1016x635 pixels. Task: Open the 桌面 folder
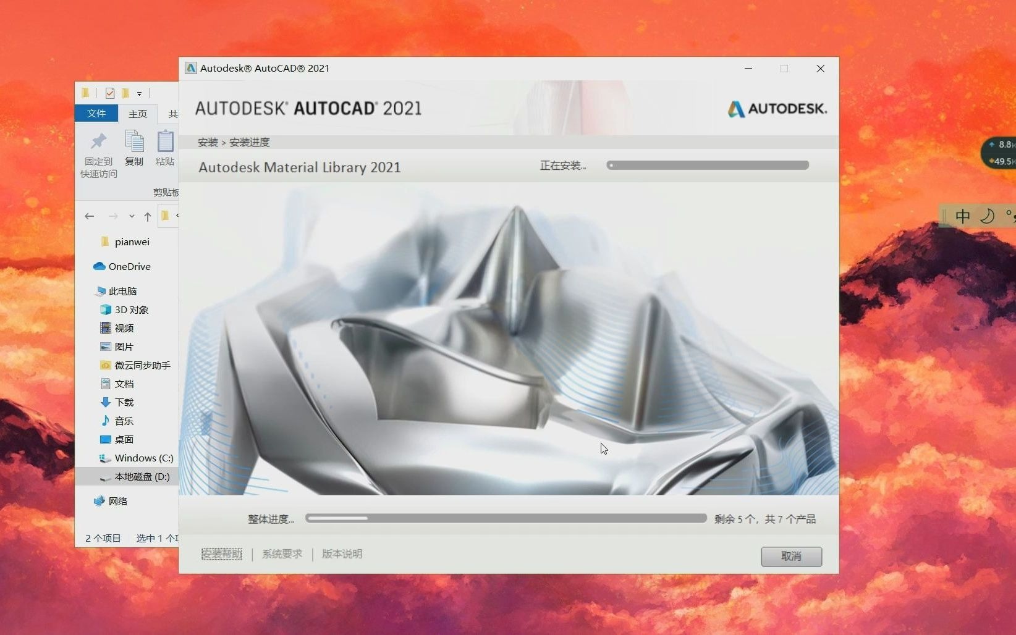click(117, 439)
